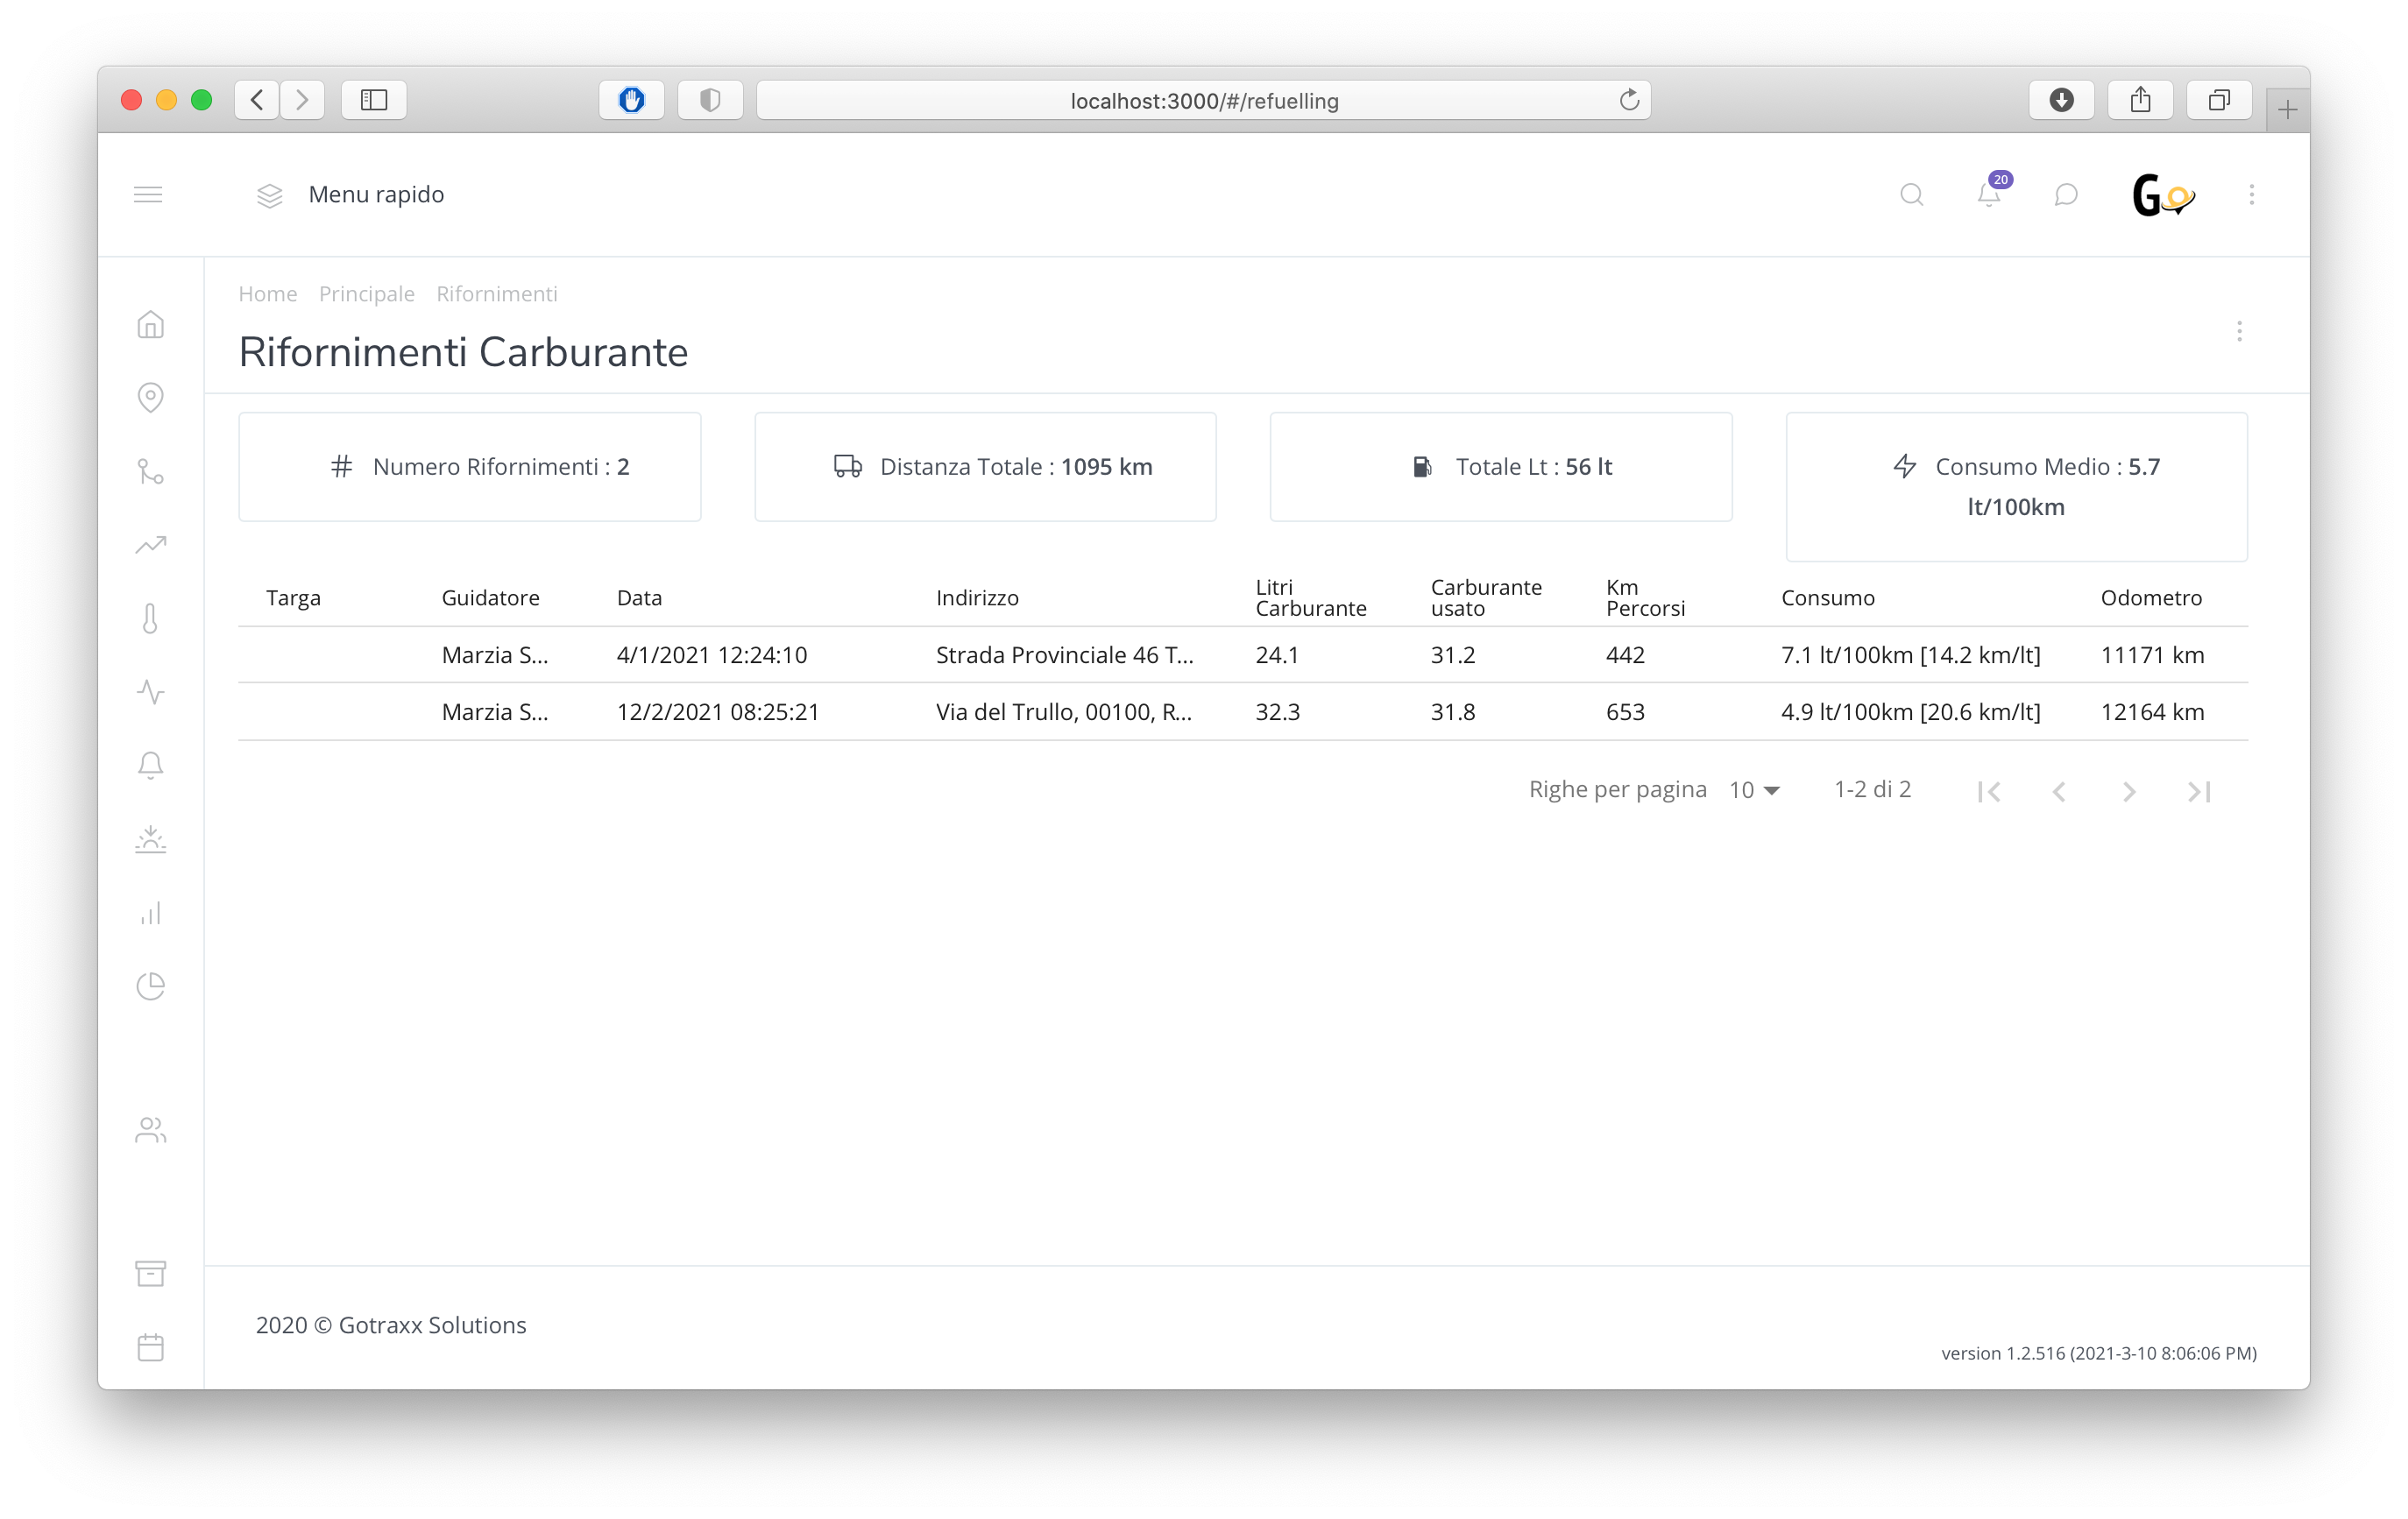Screen dimensions: 2408x1519
Task: Open the hamburger menu icon
Action: (148, 194)
